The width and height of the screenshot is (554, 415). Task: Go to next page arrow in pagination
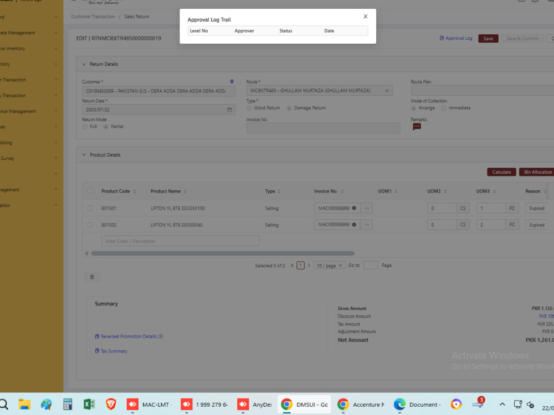click(309, 266)
